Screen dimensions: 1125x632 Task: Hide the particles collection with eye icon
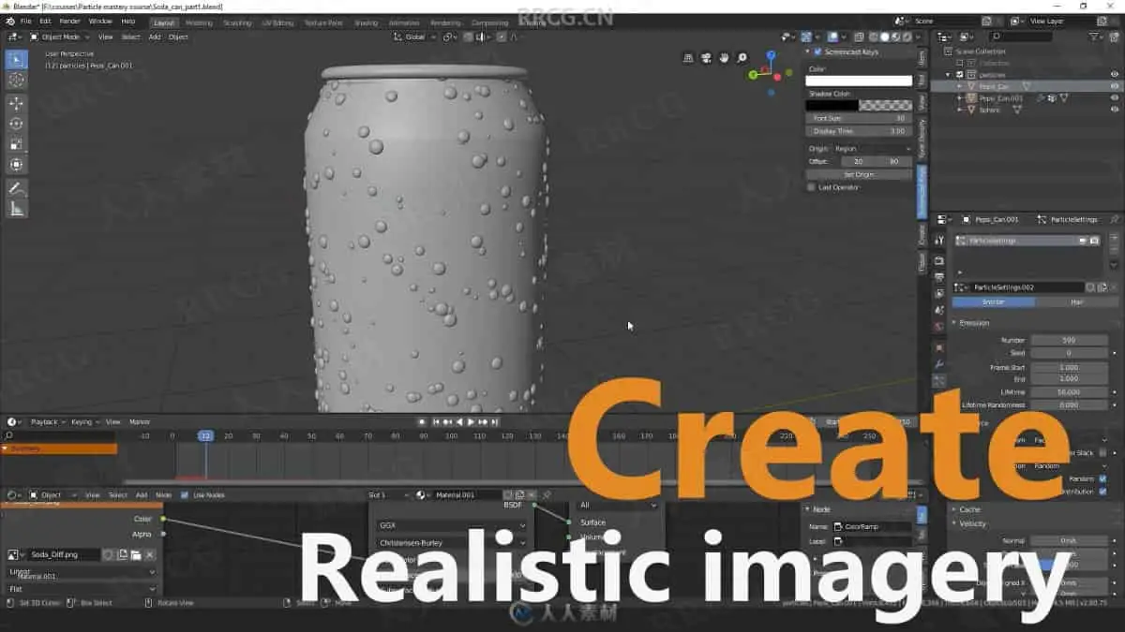(1115, 74)
